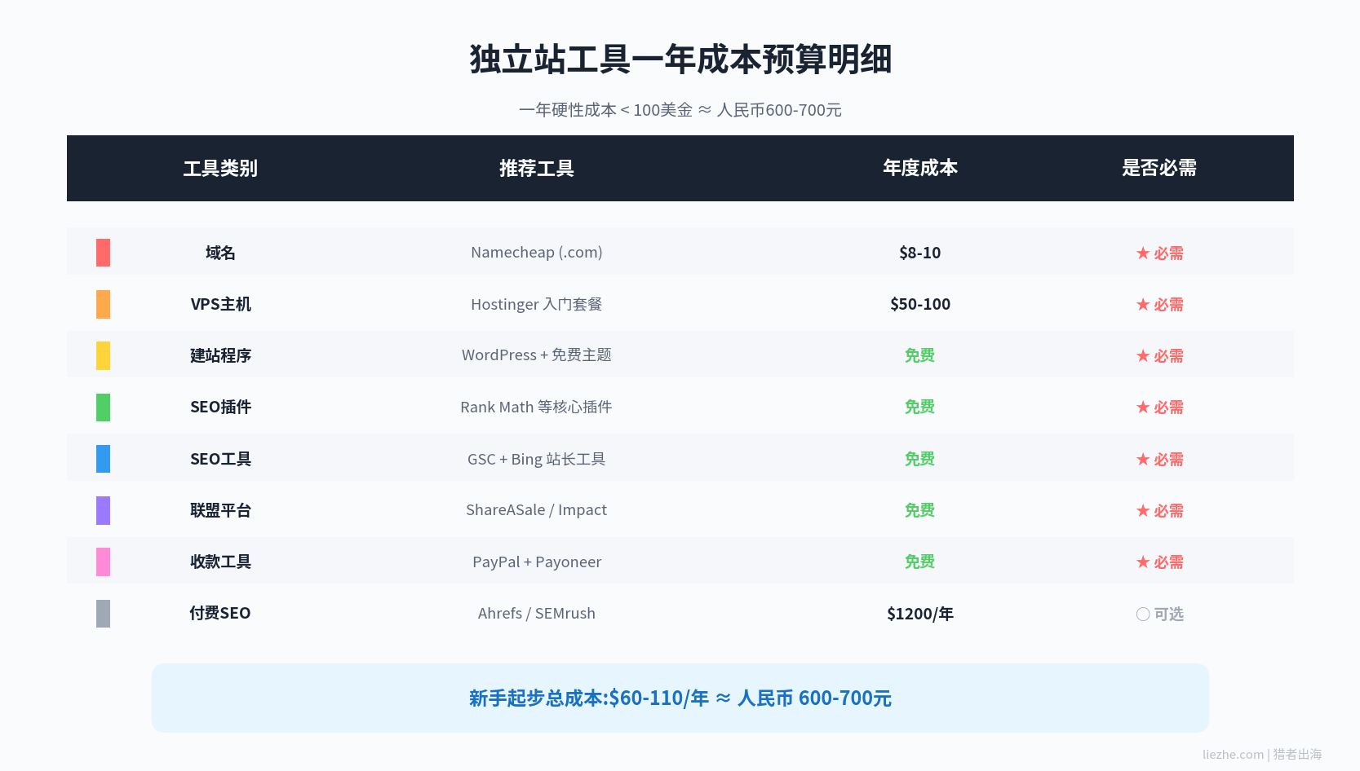Click the $50-100 cost value
Image resolution: width=1360 pixels, height=771 pixels.
[x=920, y=304]
